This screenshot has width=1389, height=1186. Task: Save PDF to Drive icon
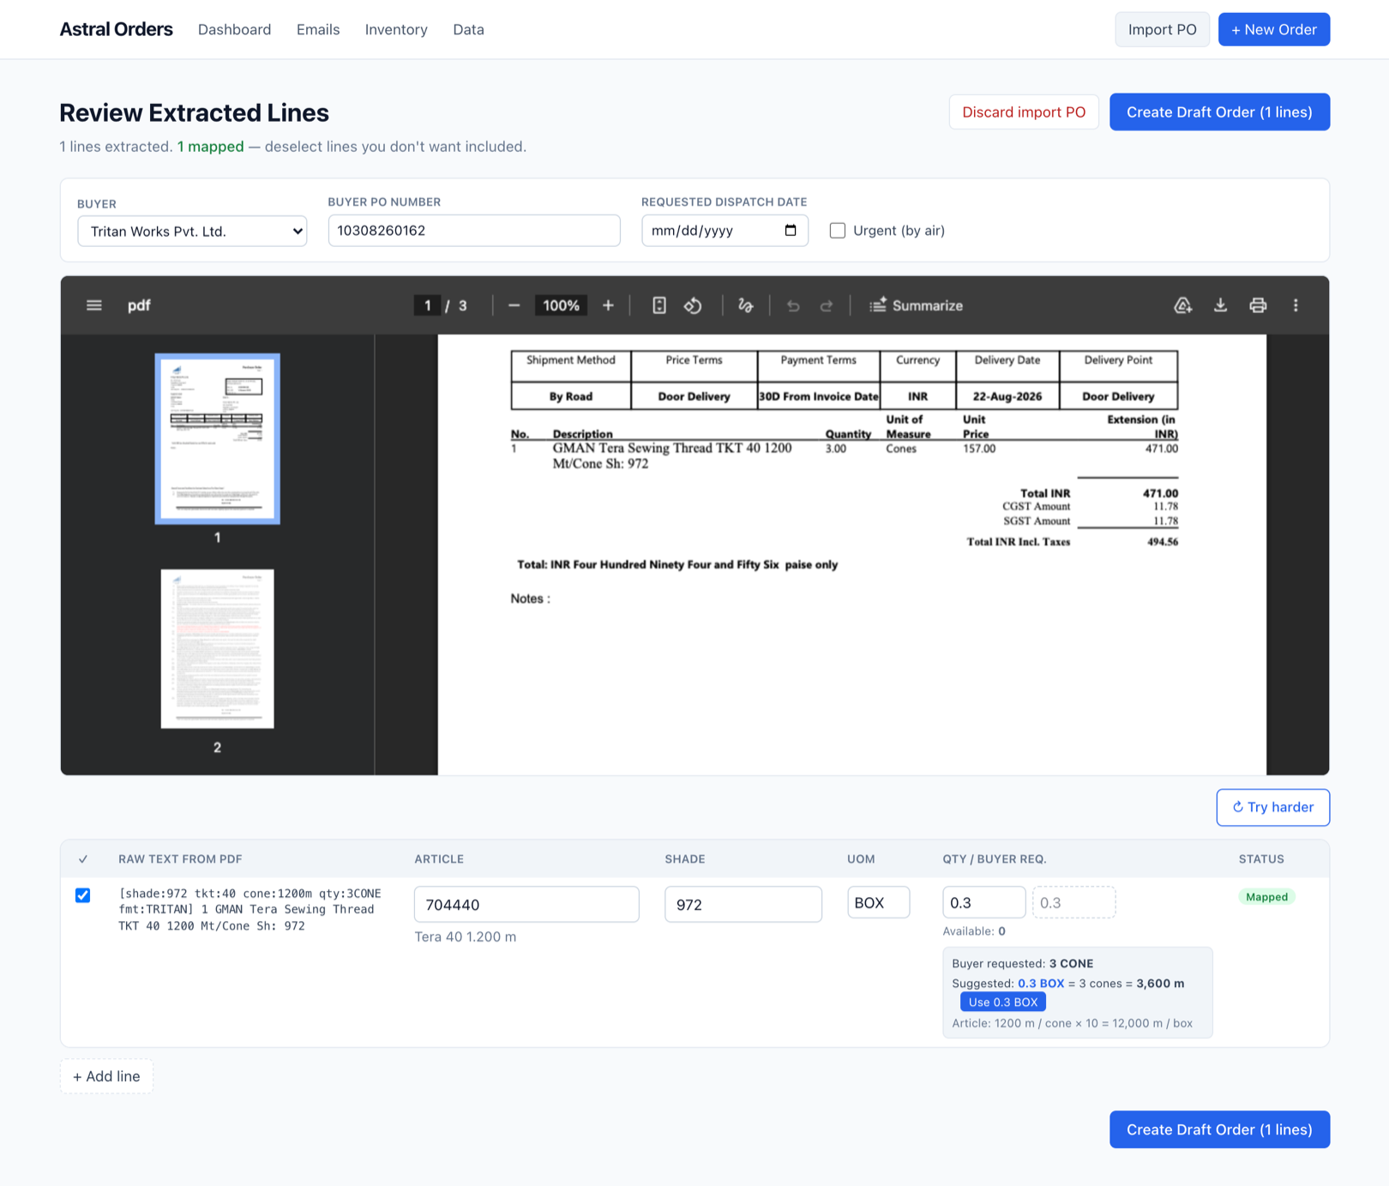click(1183, 305)
